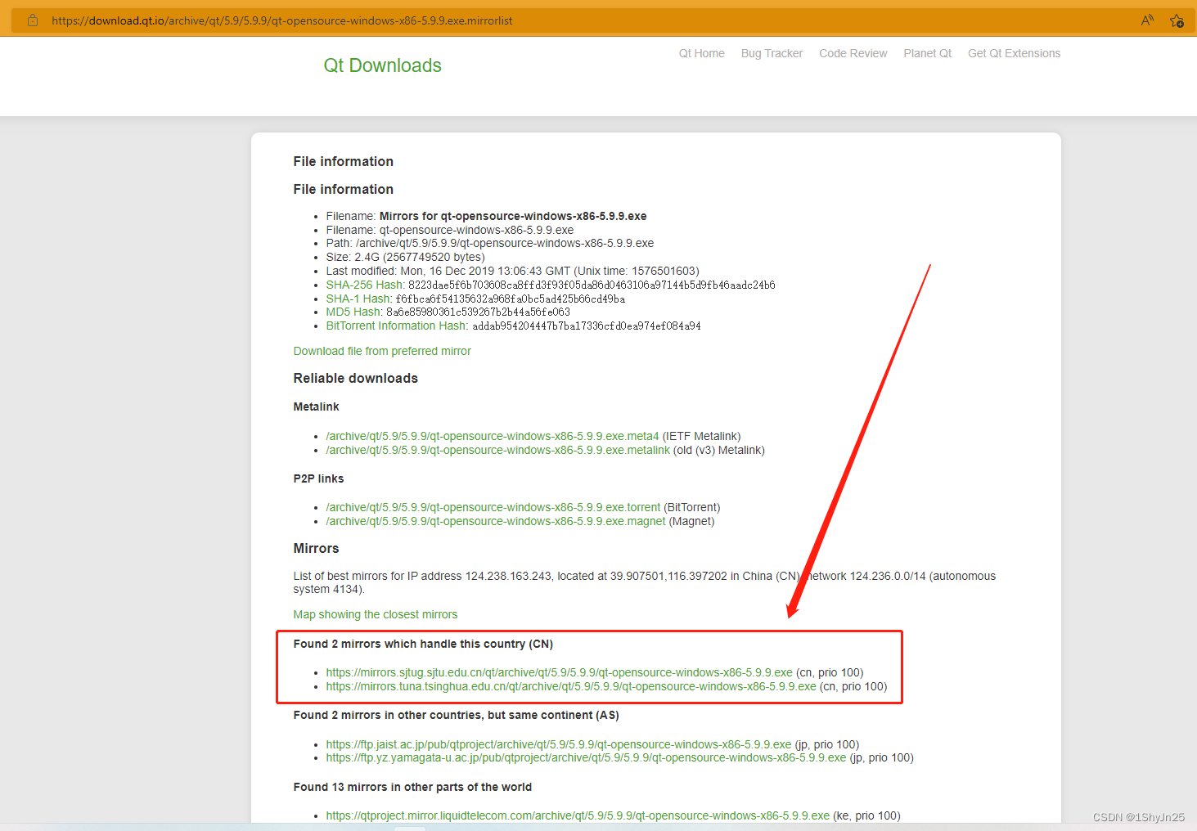Open the Qt Downloads home title
Screen dimensions: 1197x831
pos(382,65)
